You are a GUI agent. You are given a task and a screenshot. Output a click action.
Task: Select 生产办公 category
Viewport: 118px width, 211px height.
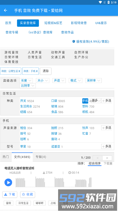[x=81, y=57]
